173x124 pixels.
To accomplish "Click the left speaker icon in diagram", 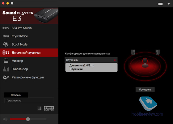I will pyautogui.click(x=133, y=52).
